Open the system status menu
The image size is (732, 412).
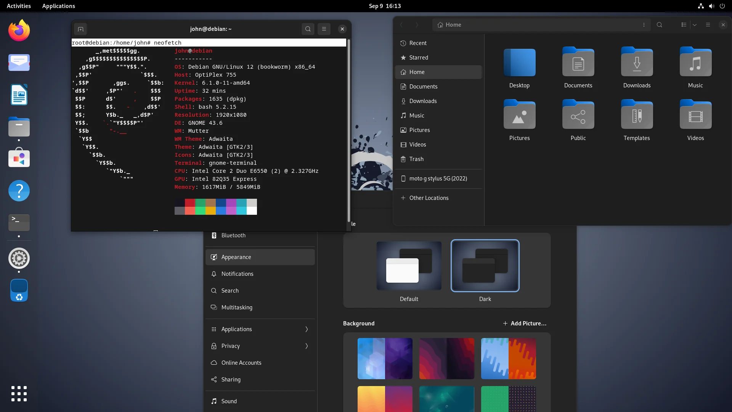[711, 6]
